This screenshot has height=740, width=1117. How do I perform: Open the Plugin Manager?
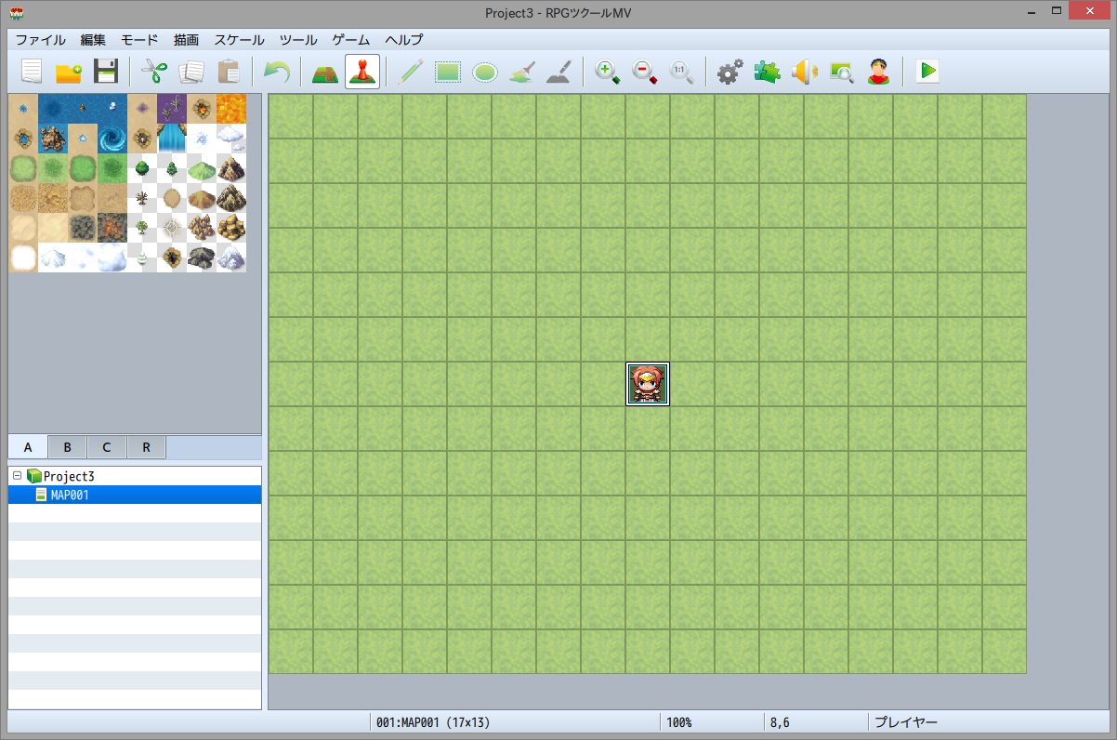click(767, 72)
